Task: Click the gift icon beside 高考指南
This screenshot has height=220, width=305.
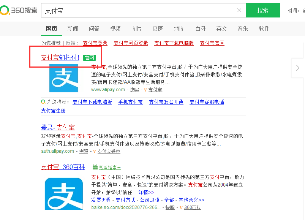Action: [x=95, y=167]
